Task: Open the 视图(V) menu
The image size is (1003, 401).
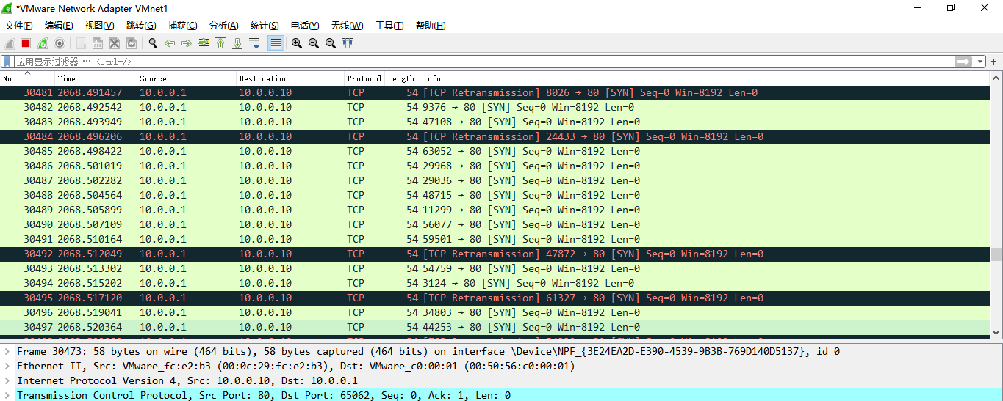Action: click(99, 26)
